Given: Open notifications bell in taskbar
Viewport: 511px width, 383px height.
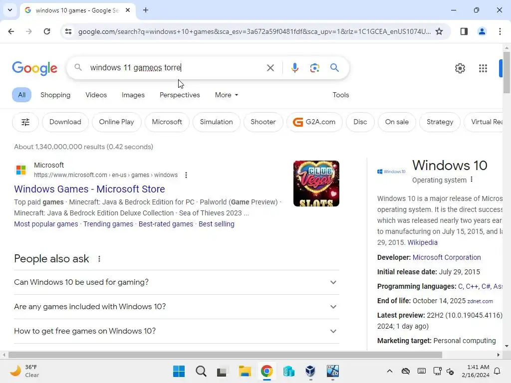Looking at the screenshot, I should (x=497, y=371).
